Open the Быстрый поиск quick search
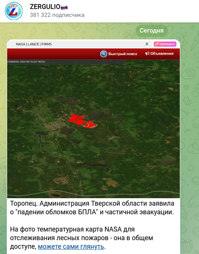Screen dimensions: 199x254 tap(119, 54)
